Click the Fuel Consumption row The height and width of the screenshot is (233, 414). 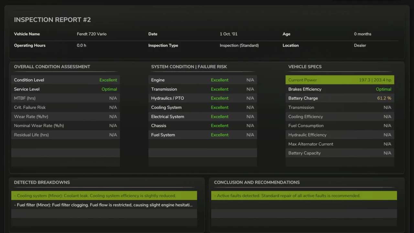(340, 126)
